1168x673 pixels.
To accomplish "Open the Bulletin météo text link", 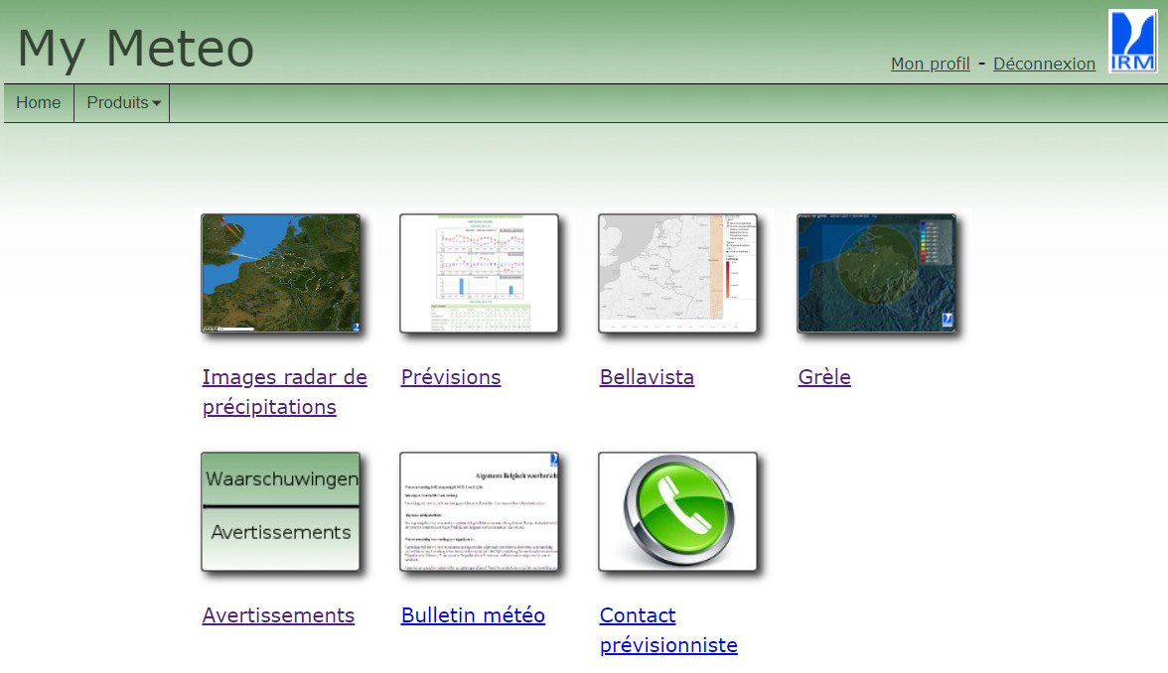I will (x=473, y=615).
